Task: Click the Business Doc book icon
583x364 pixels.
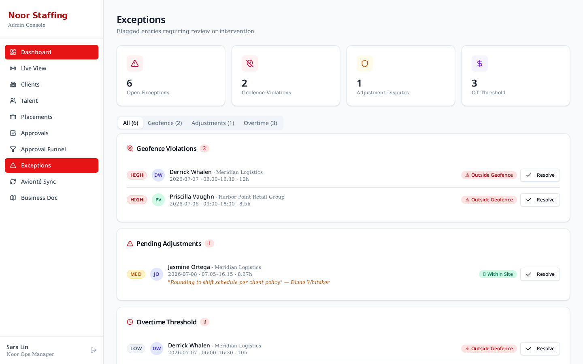Action: (13, 198)
